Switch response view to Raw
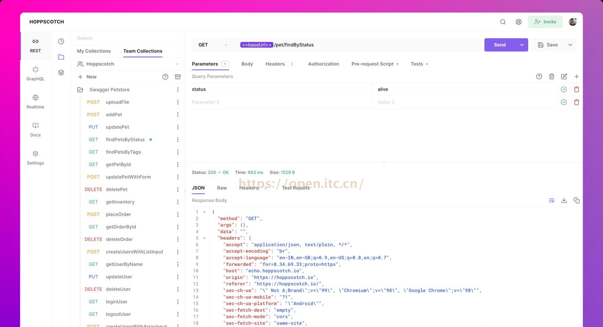The image size is (603, 327). 222,188
